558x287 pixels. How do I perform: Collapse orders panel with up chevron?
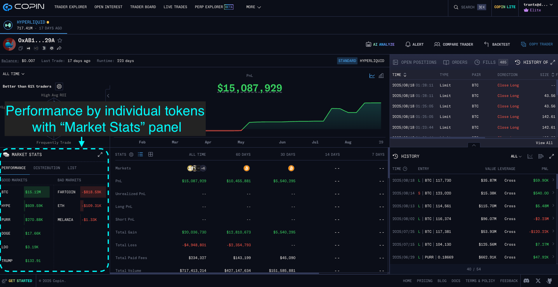pyautogui.click(x=474, y=145)
